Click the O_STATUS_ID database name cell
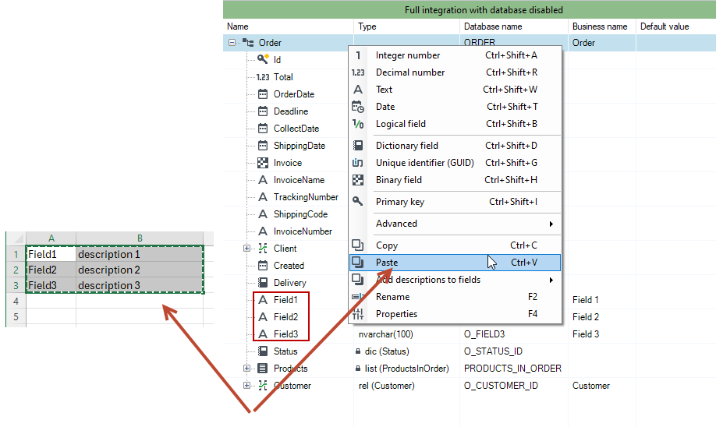Screen dimensions: 716x427 click(514, 351)
